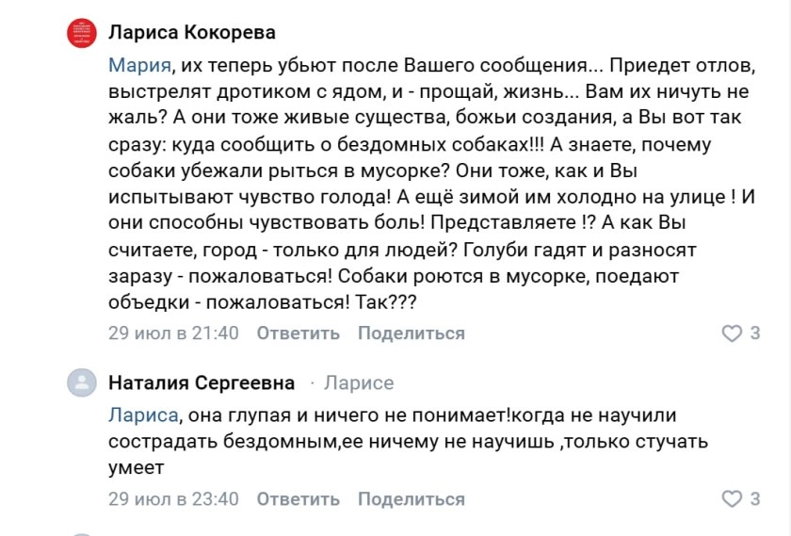Image resolution: width=791 pixels, height=536 pixels.
Task: Like Лариса Кокорева's comment with heart icon
Action: [x=732, y=333]
